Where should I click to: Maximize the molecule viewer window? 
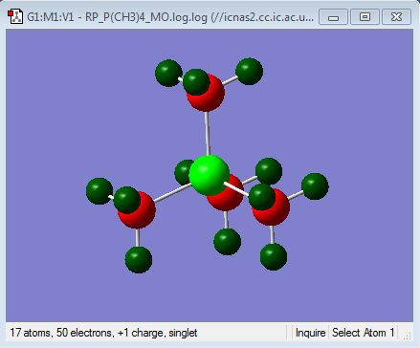(365, 16)
